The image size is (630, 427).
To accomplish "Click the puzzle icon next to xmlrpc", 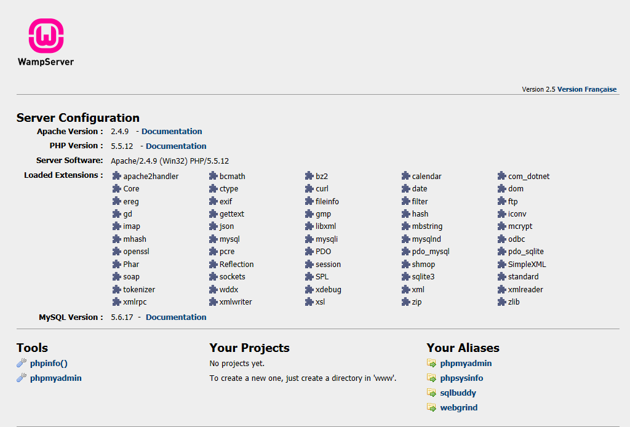I will point(116,301).
